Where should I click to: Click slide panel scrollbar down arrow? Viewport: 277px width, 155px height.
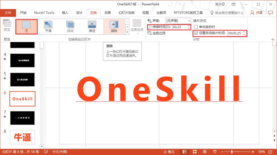pyautogui.click(x=42, y=146)
